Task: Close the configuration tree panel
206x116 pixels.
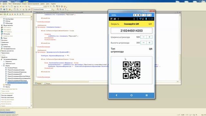Action: [31, 12]
